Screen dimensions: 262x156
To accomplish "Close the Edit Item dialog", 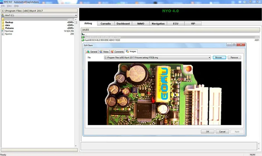I will click(241, 45).
